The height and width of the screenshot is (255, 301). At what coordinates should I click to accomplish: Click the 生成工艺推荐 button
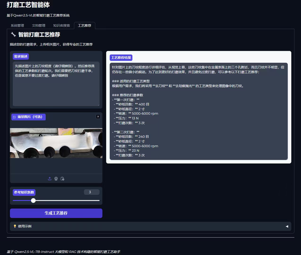(56, 213)
